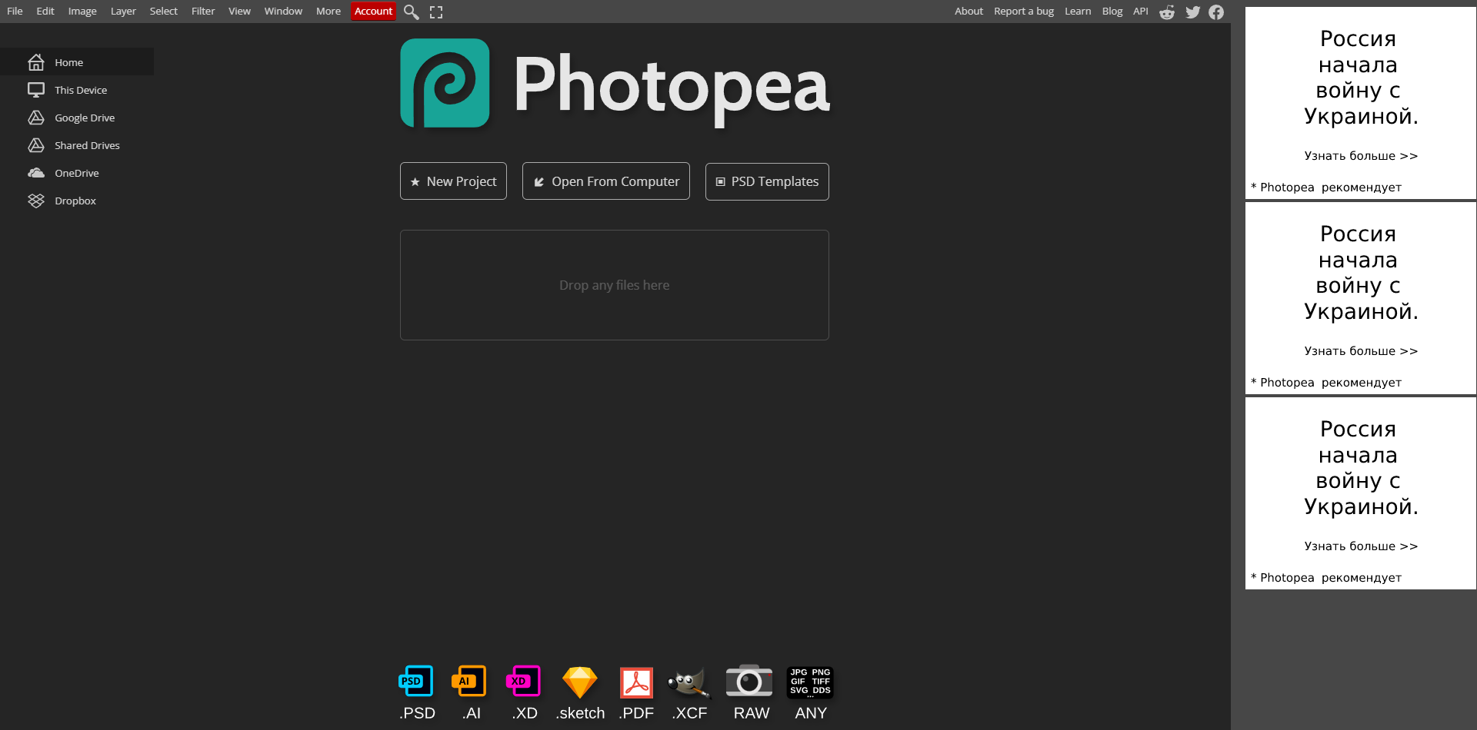Open the File menu
The image size is (1477, 730).
click(15, 12)
